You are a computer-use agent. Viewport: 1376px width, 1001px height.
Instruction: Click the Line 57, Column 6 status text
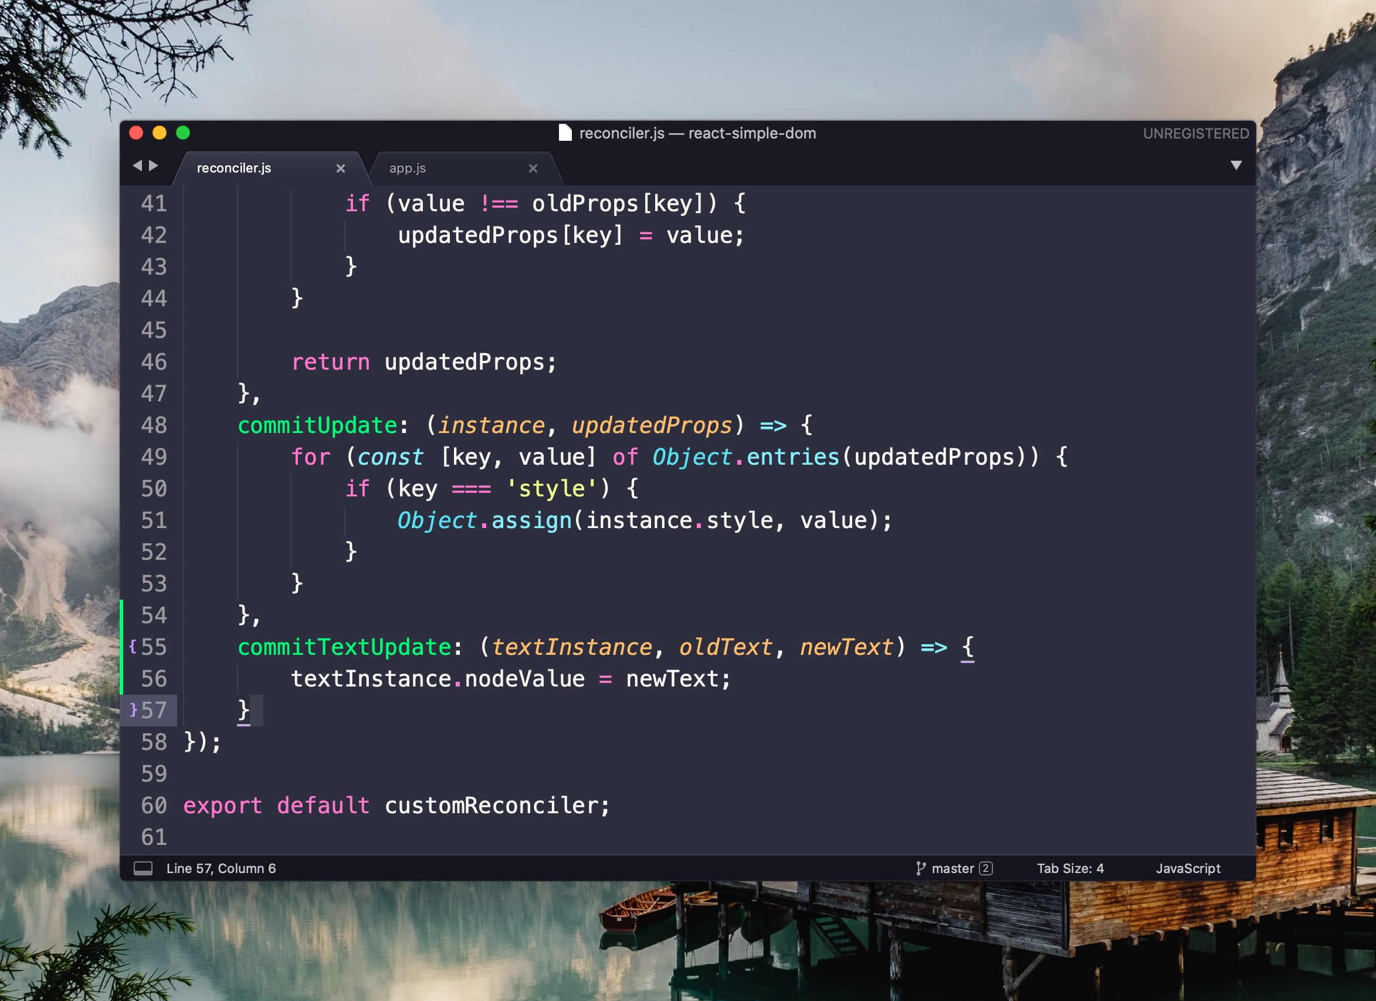click(221, 868)
